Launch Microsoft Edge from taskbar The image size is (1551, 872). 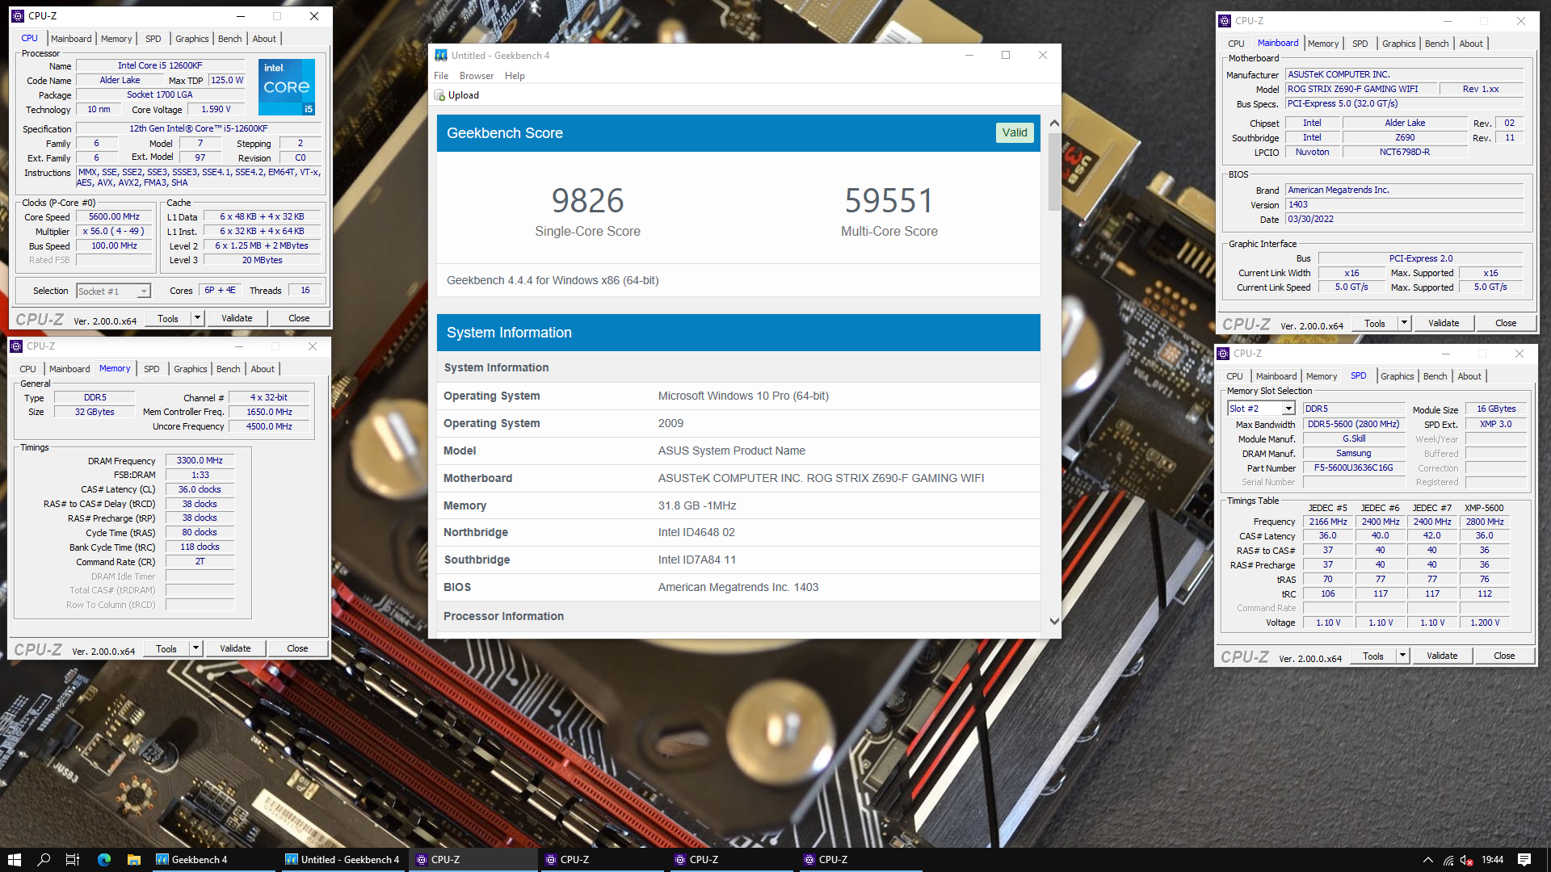pyautogui.click(x=103, y=860)
